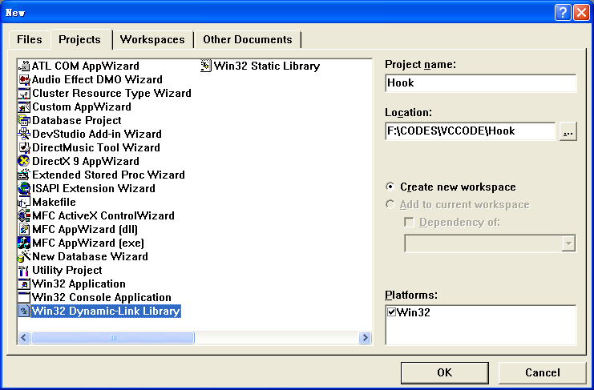Toggle the Dependency of checkbox
594x390 pixels.
409,222
